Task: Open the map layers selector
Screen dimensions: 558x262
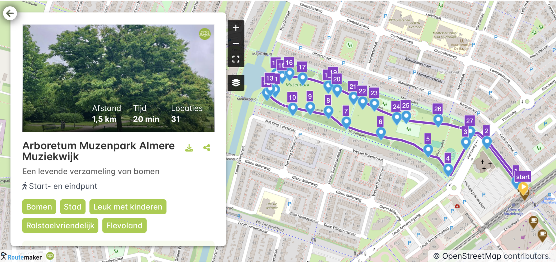Action: (236, 83)
